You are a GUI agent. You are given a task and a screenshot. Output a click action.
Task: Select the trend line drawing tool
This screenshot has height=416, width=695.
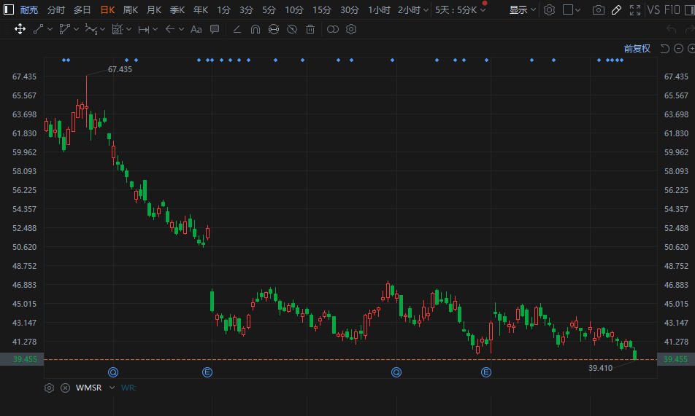click(x=38, y=29)
